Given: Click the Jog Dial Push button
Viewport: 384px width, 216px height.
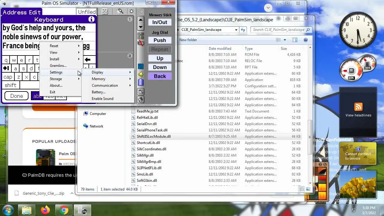Looking at the screenshot, I should click(x=160, y=40).
